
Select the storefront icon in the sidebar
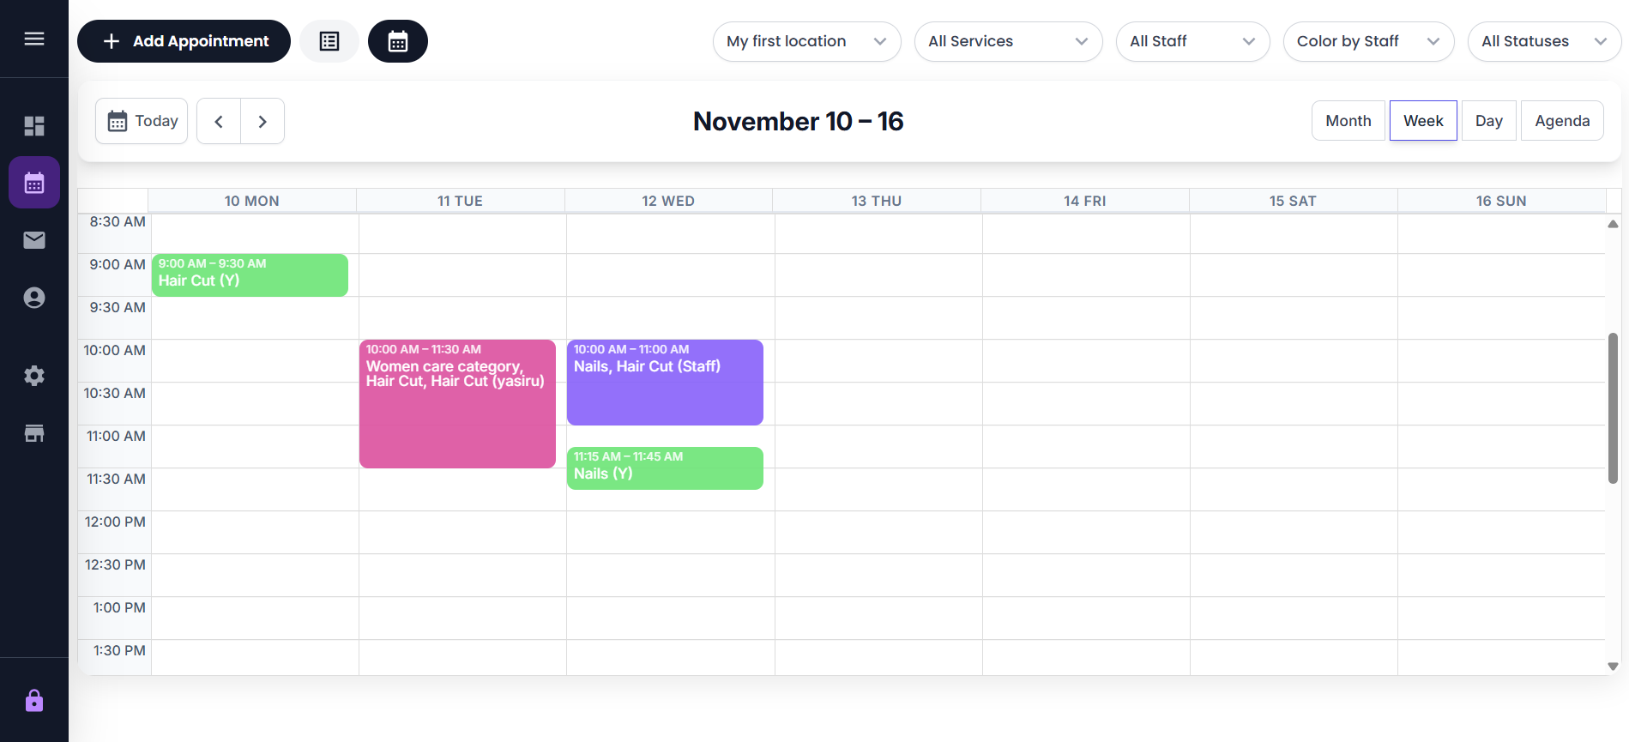coord(34,432)
